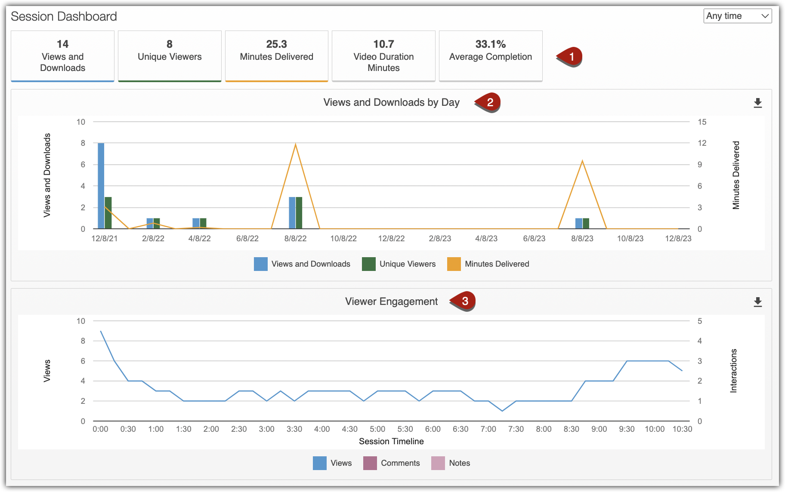Click the tall blue bar at 12/8/21

pos(101,186)
